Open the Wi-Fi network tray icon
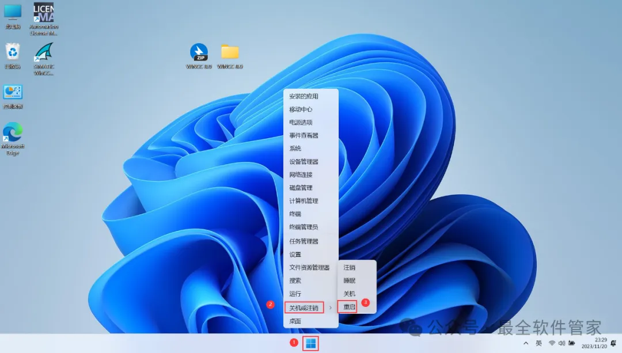 point(552,343)
